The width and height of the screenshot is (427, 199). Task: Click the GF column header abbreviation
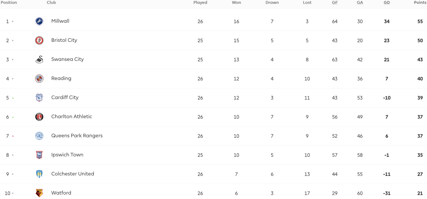[x=335, y=2]
